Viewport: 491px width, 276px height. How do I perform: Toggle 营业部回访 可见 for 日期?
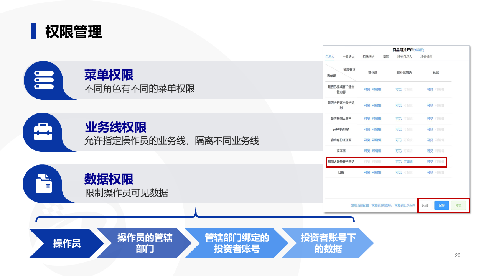click(399, 172)
